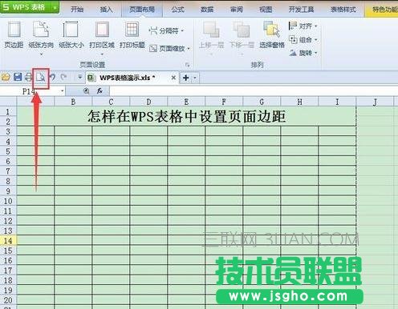Select column G header
The width and height of the screenshot is (398, 309).
coord(262,102)
